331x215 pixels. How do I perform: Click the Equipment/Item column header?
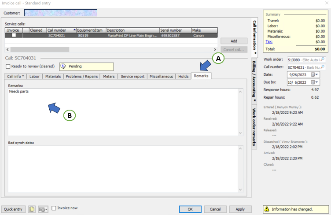click(91, 30)
